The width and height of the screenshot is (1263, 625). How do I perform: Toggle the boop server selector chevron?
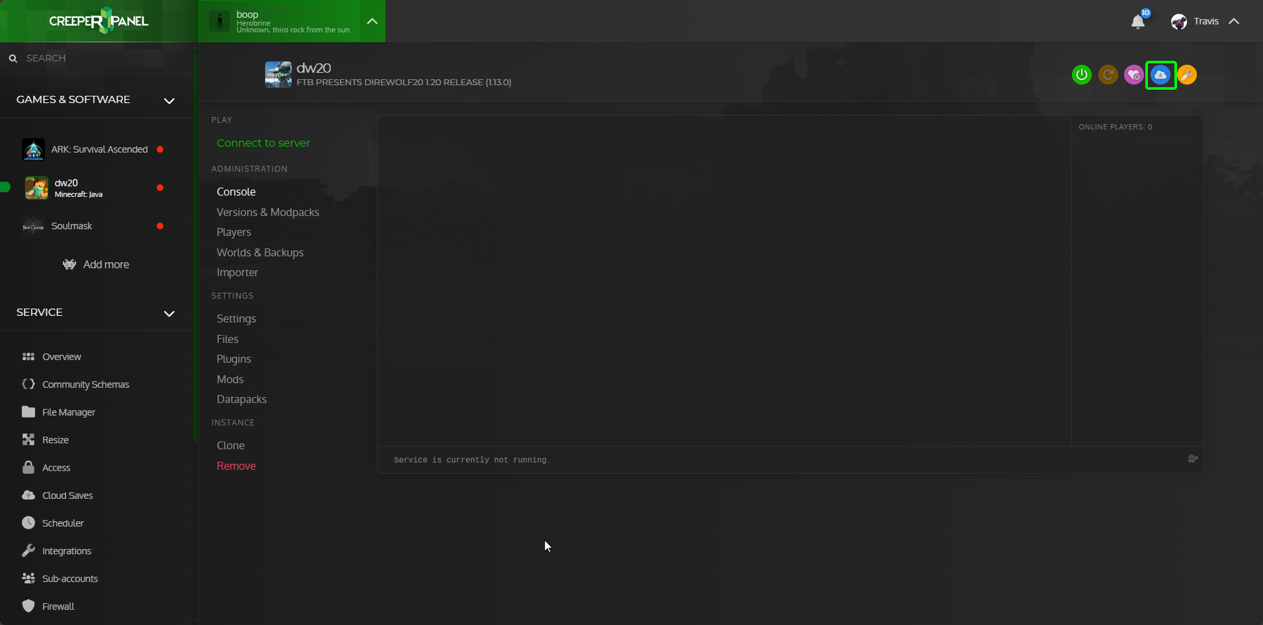click(372, 21)
